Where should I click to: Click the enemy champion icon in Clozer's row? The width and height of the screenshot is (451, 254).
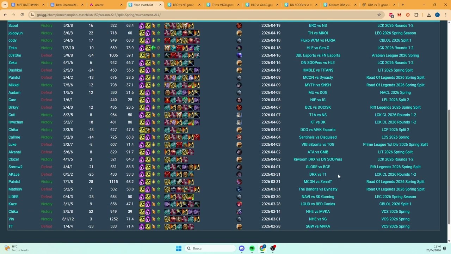click(x=239, y=159)
